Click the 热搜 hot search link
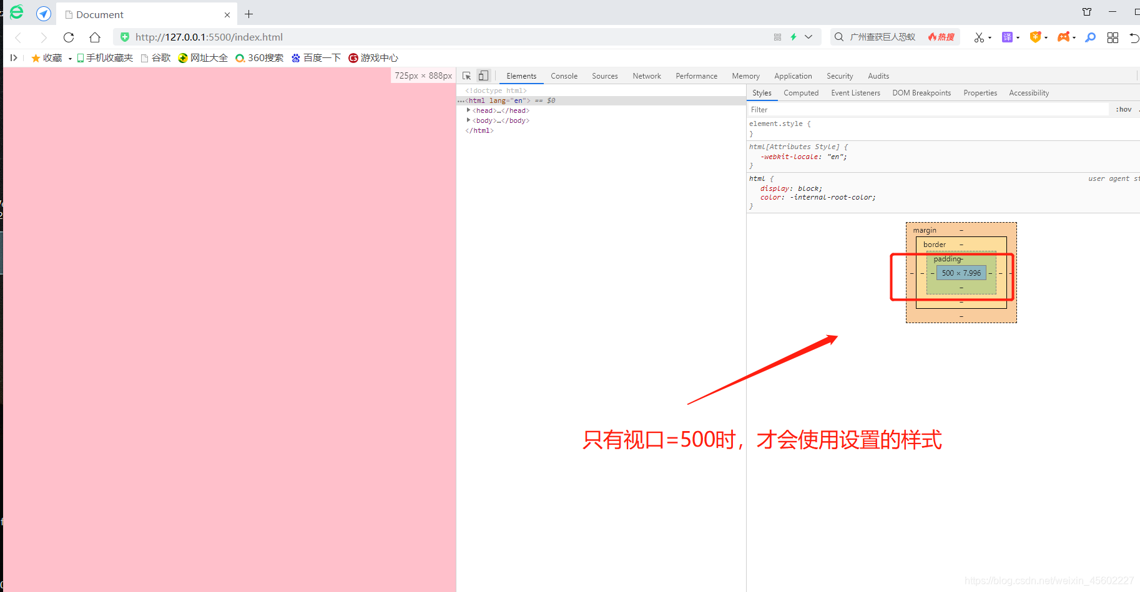 click(941, 37)
